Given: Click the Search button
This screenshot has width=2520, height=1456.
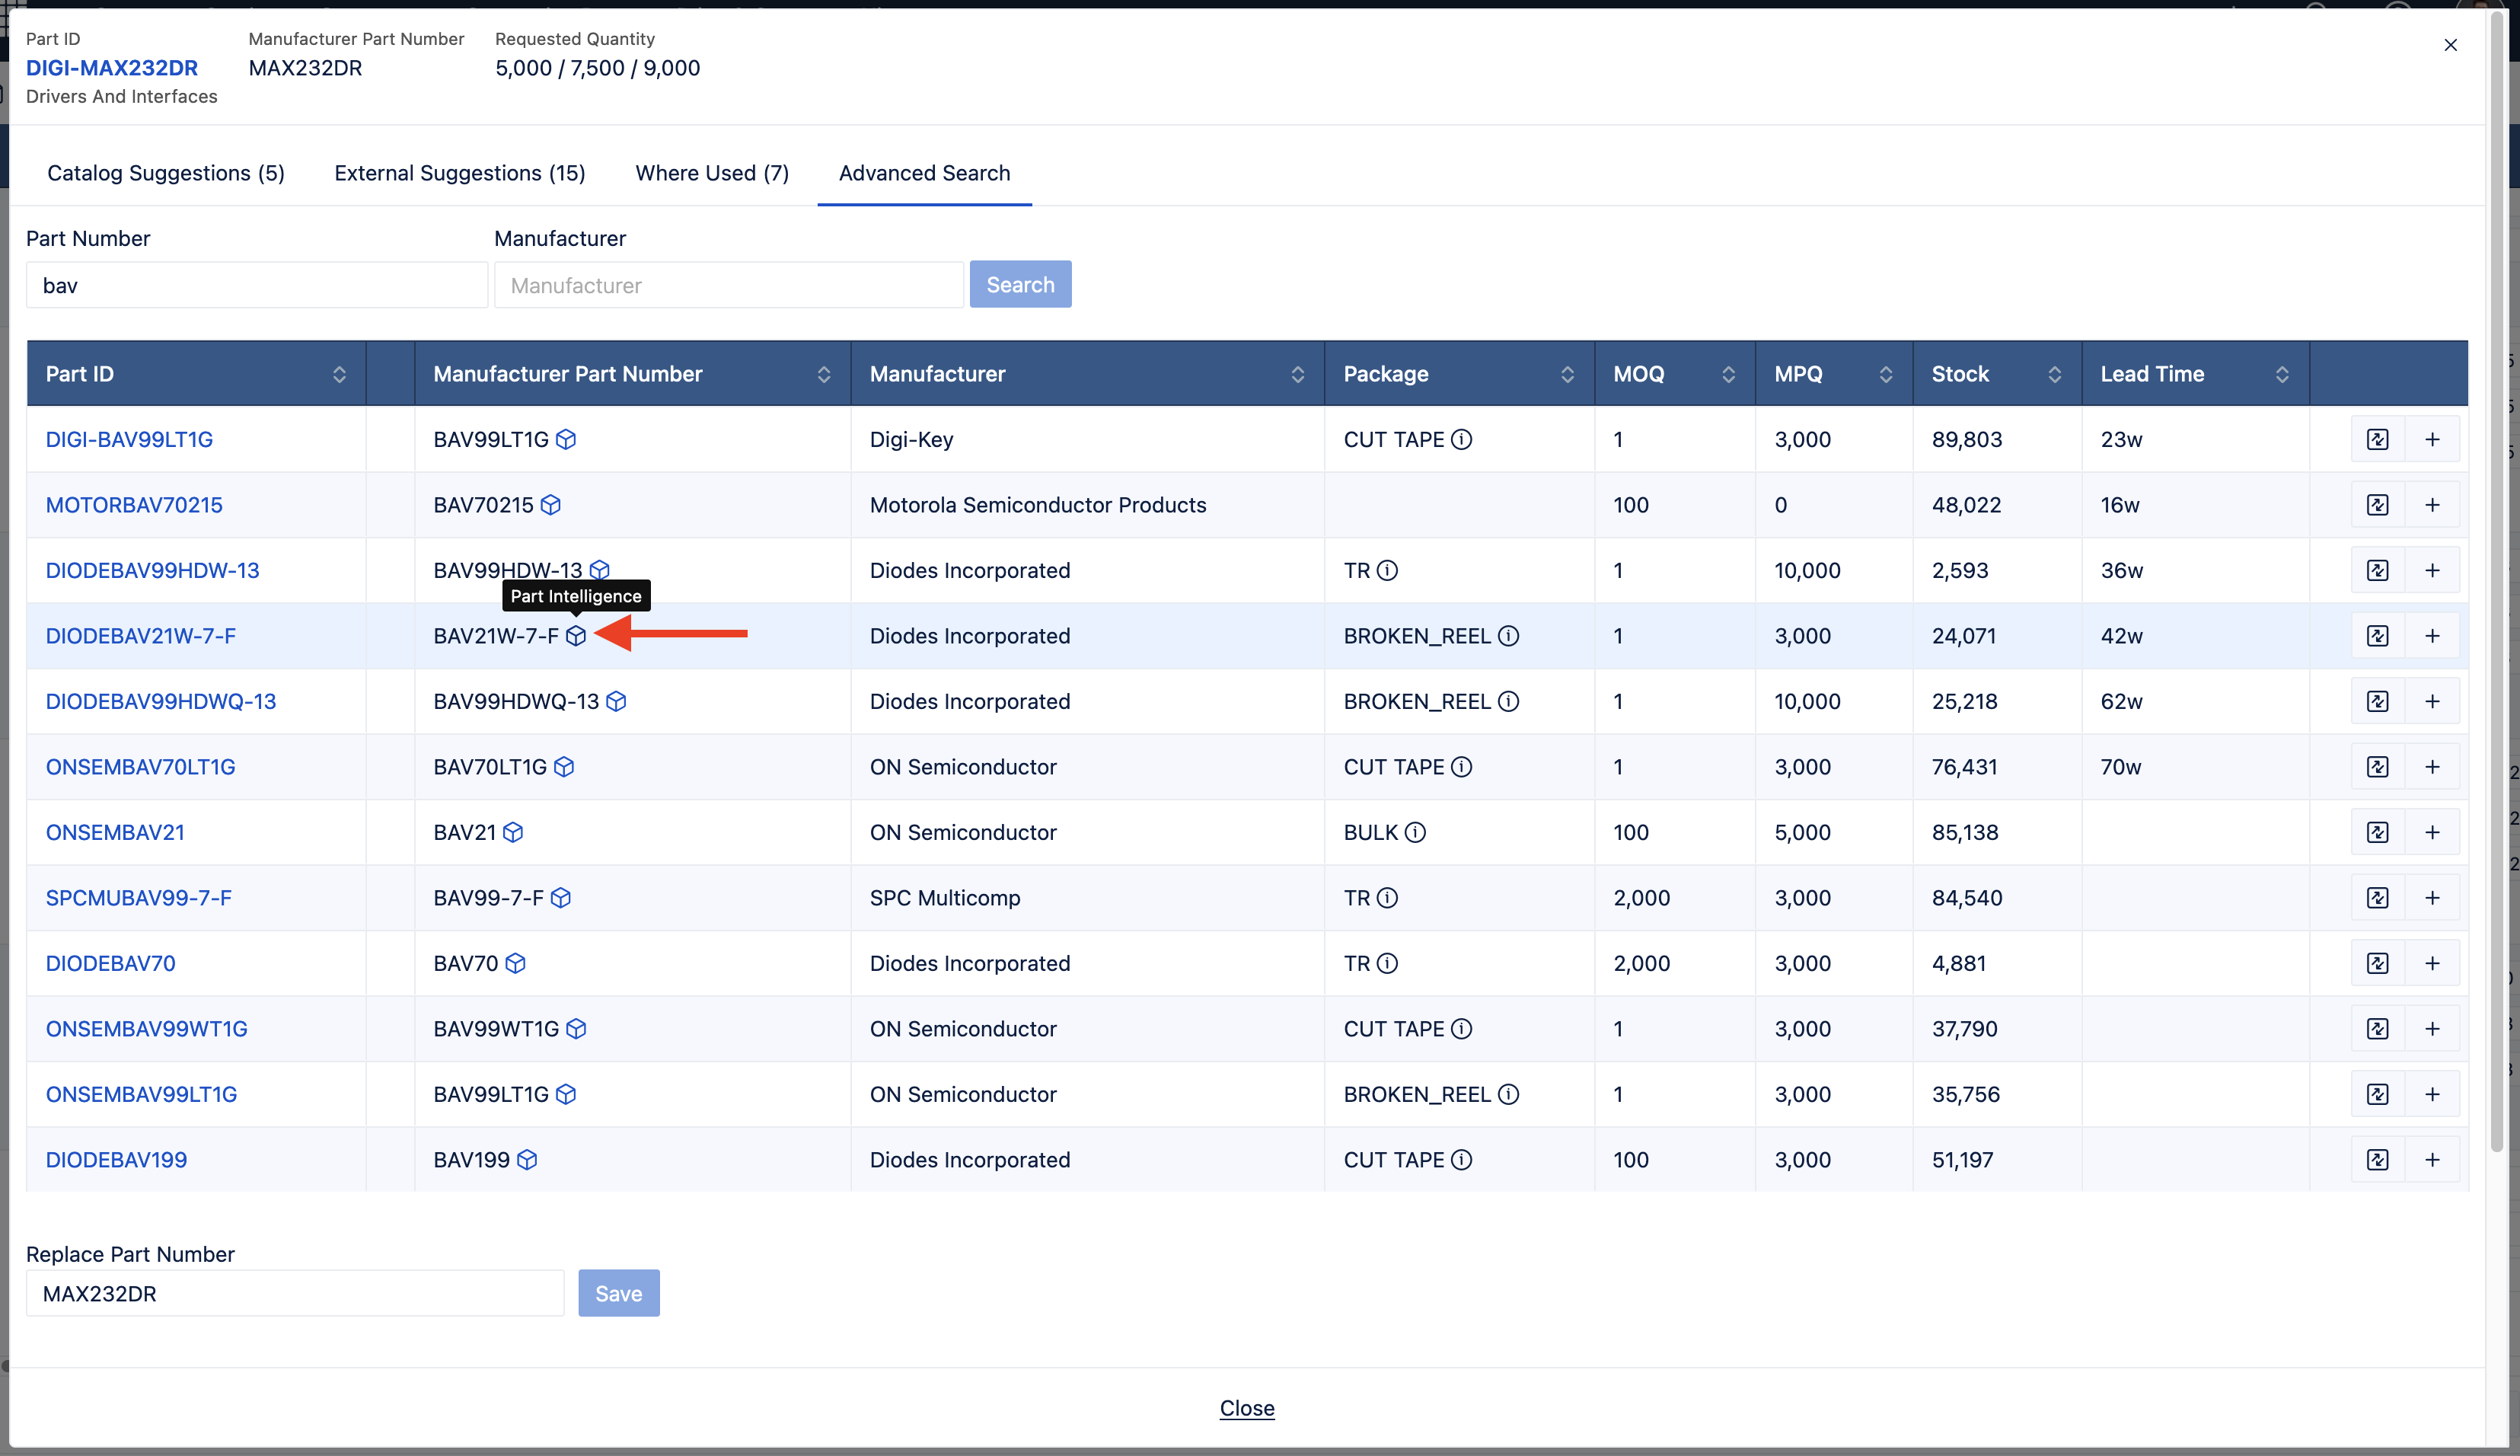Looking at the screenshot, I should tap(1019, 284).
